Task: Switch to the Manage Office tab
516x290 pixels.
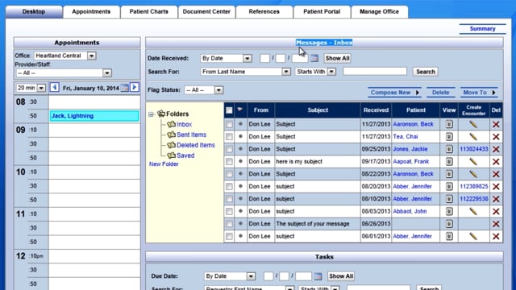Action: pyautogui.click(x=379, y=12)
